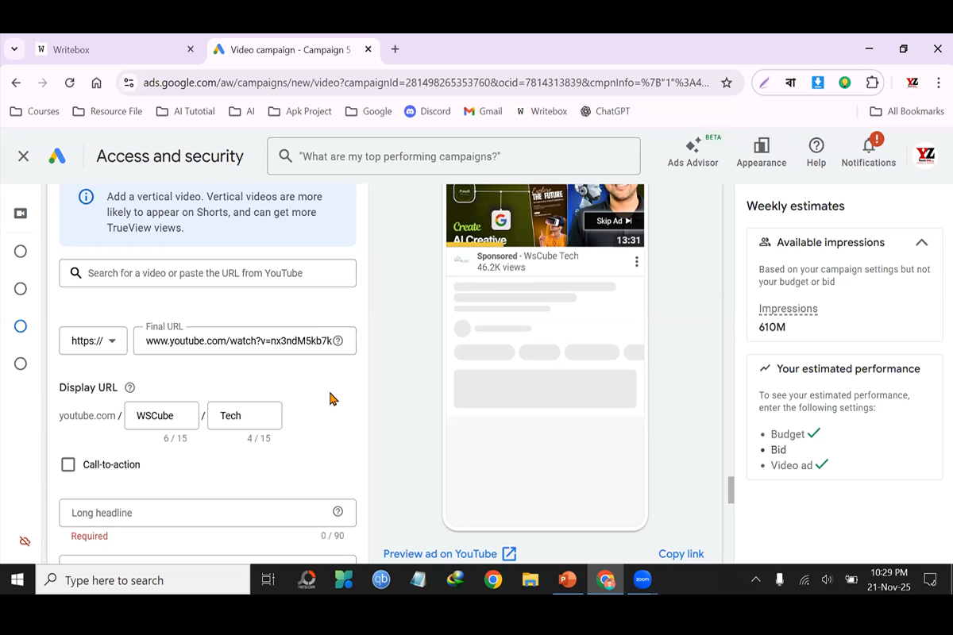Collapse the Available impressions section
The width and height of the screenshot is (953, 635).
coord(921,243)
